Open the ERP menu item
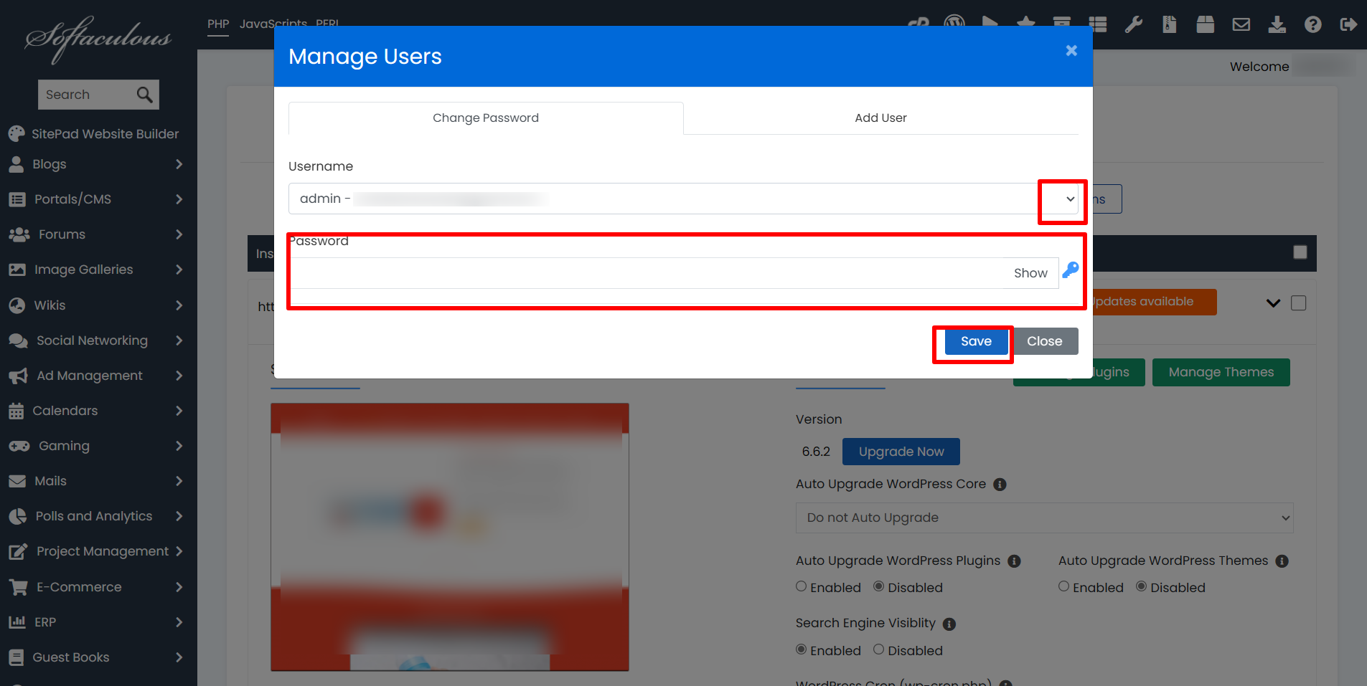The image size is (1367, 686). 45,622
